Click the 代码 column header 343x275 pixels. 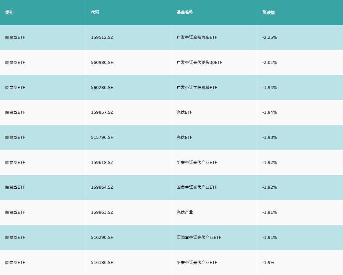point(95,12)
